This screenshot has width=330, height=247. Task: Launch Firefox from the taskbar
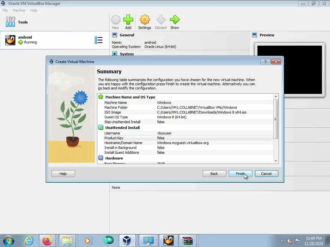(x=47, y=241)
